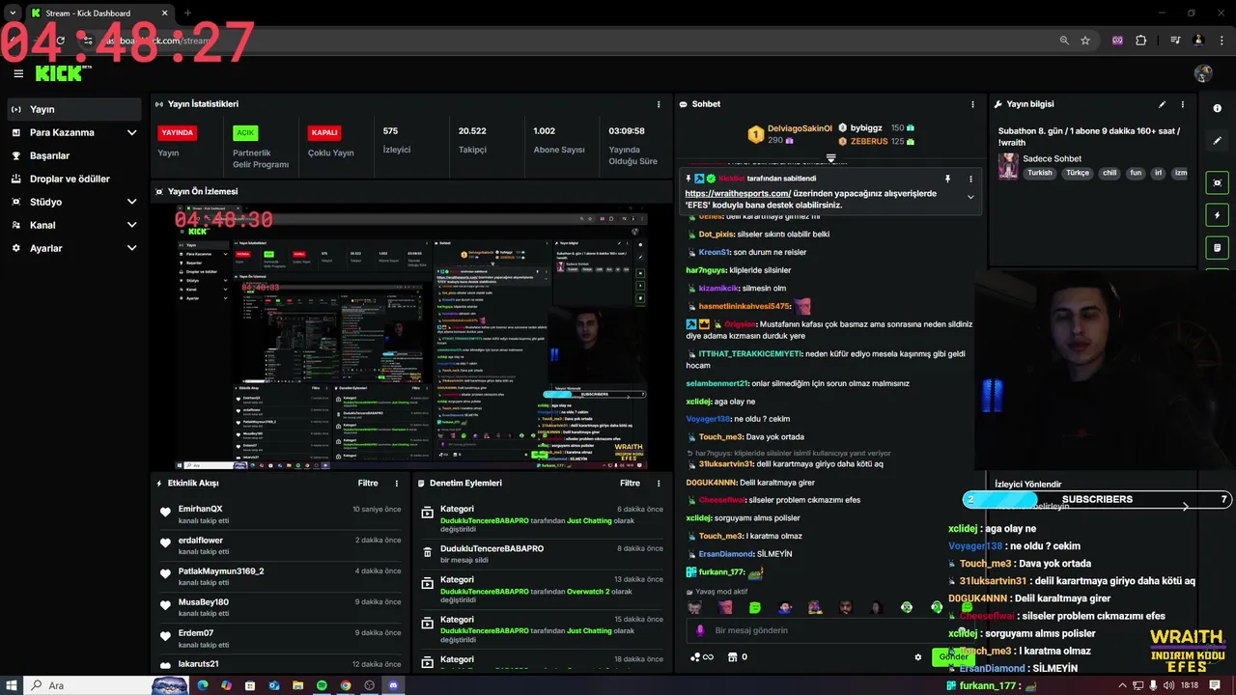Click the document icon in the right toolbar

(1217, 248)
